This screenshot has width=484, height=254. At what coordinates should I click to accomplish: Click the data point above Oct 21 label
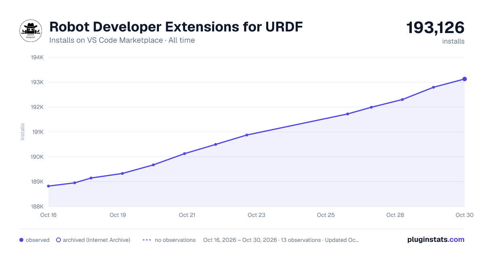pos(184,154)
